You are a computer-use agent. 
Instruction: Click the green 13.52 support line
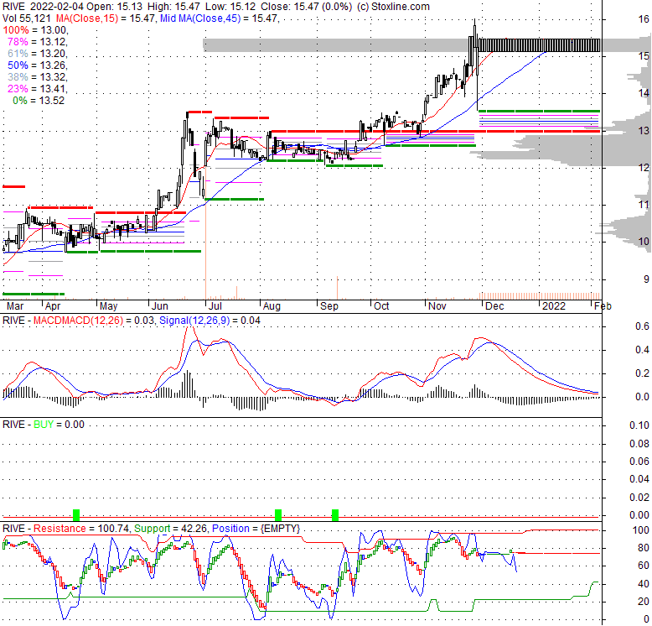click(x=539, y=111)
